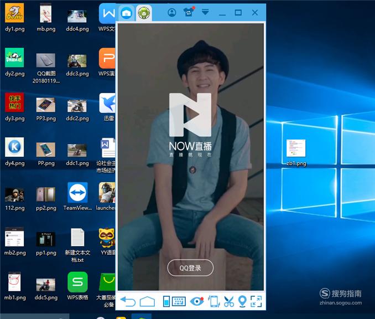Expand the emulator dropdown menu arrow
375x319 pixels.
tap(205, 12)
